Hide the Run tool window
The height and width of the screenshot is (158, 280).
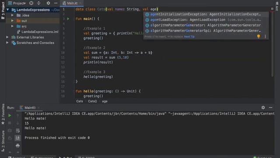tap(270, 108)
